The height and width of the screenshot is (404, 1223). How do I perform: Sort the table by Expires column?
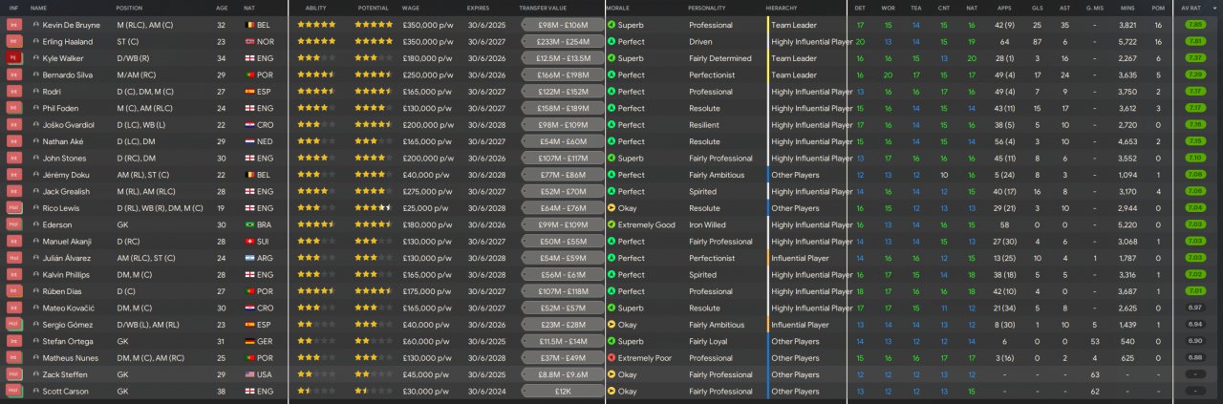coord(479,8)
